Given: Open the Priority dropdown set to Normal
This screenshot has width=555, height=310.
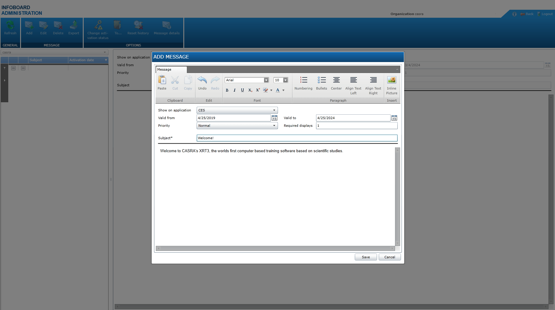Looking at the screenshot, I should click(x=274, y=125).
